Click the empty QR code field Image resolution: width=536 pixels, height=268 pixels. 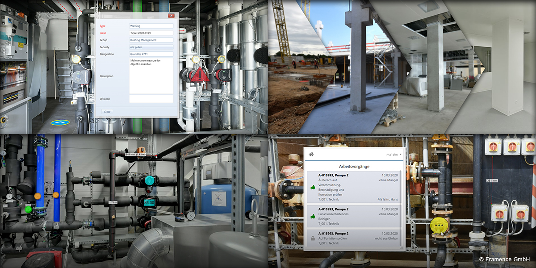coord(151,99)
